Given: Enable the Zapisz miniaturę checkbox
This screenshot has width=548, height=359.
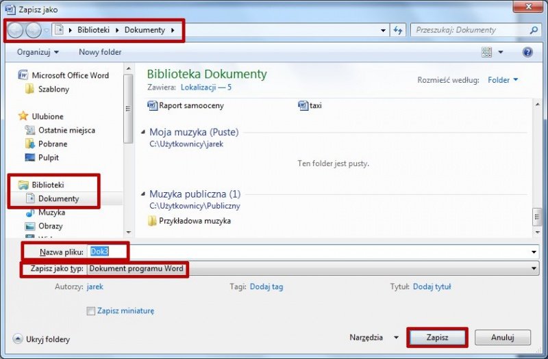Looking at the screenshot, I should (x=91, y=311).
